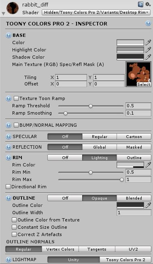Select Tangents outline normals
This screenshot has width=153, height=264.
tap(97, 249)
